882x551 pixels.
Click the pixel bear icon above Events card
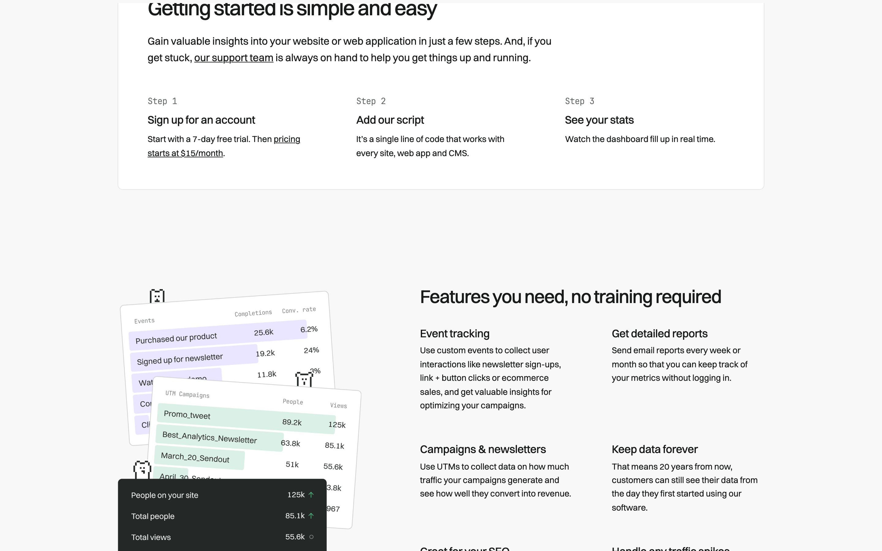point(157,296)
